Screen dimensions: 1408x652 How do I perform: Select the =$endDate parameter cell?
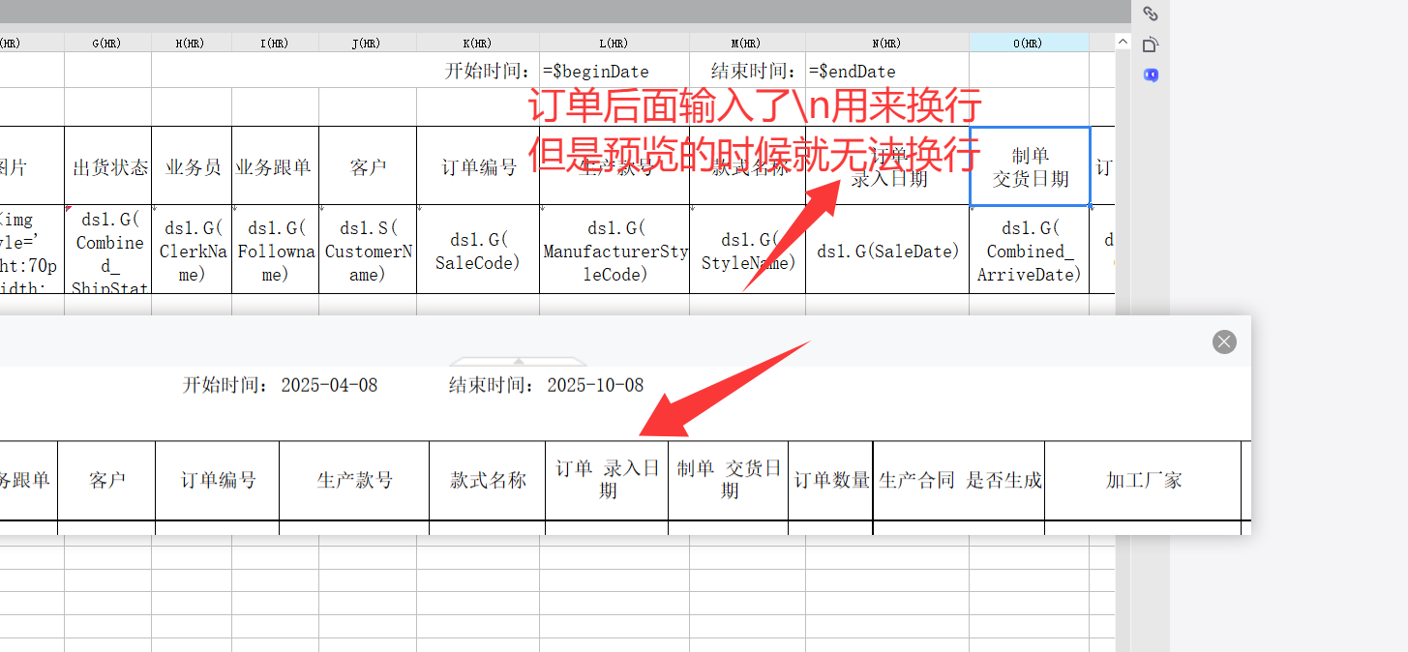point(886,71)
